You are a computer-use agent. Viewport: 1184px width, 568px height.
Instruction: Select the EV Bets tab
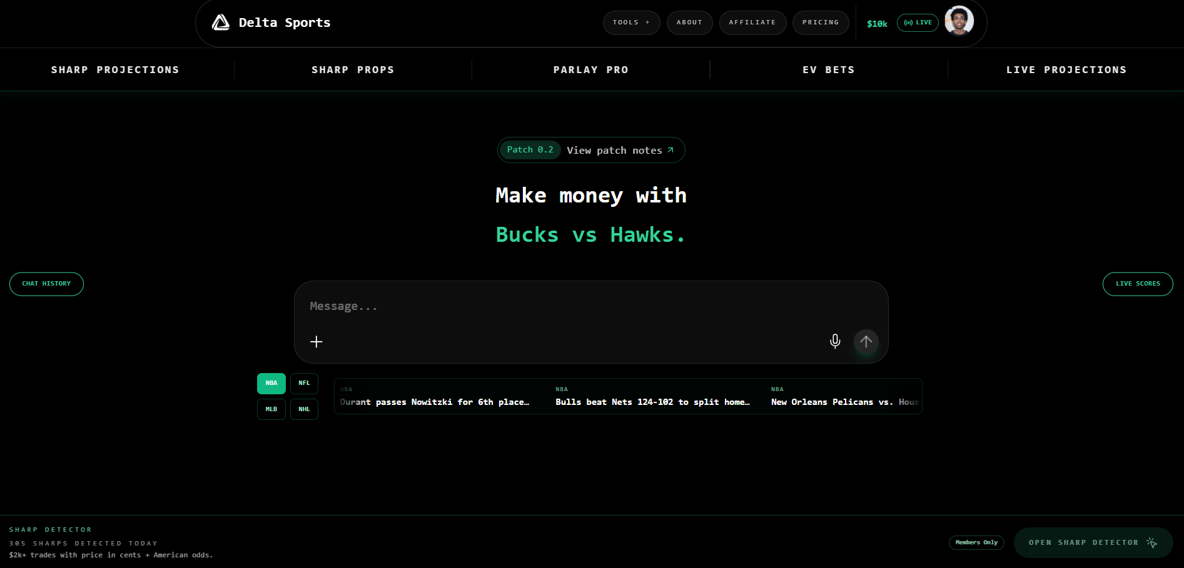(829, 70)
